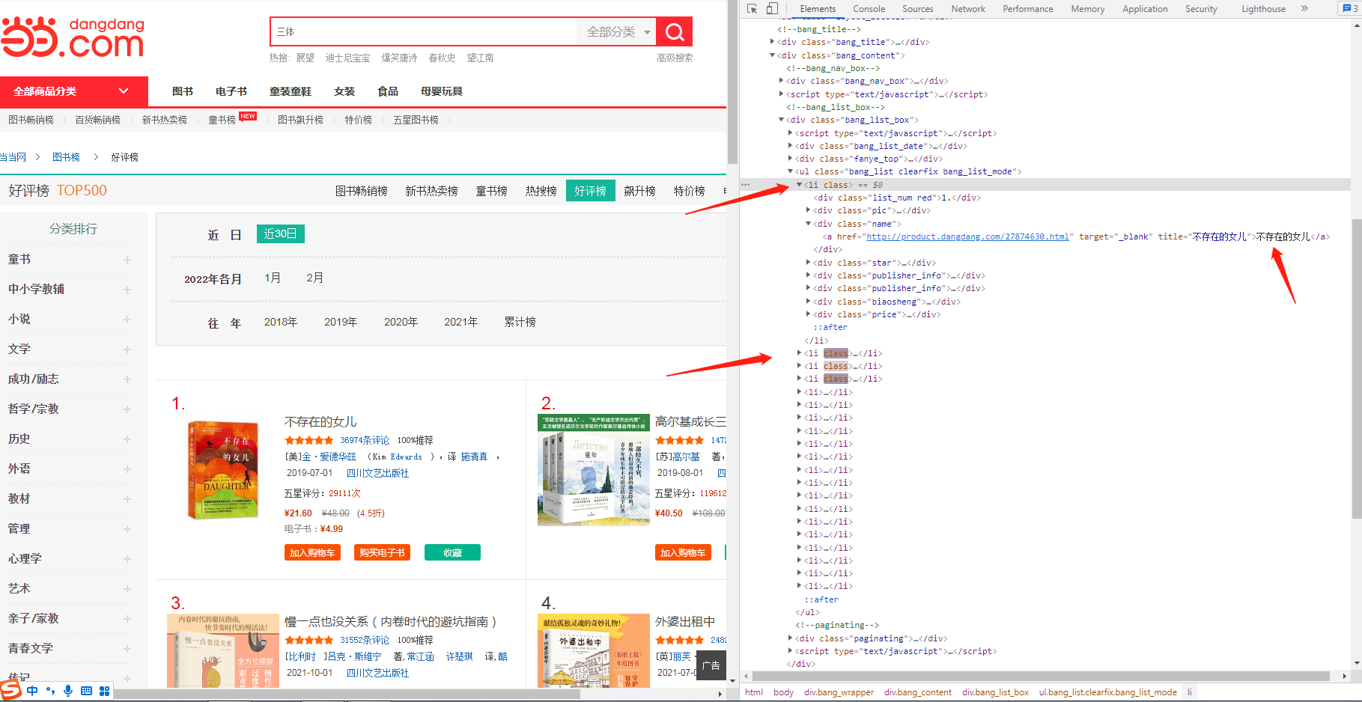Expand div class="bang_title" node
1362x702 pixels.
[x=772, y=41]
